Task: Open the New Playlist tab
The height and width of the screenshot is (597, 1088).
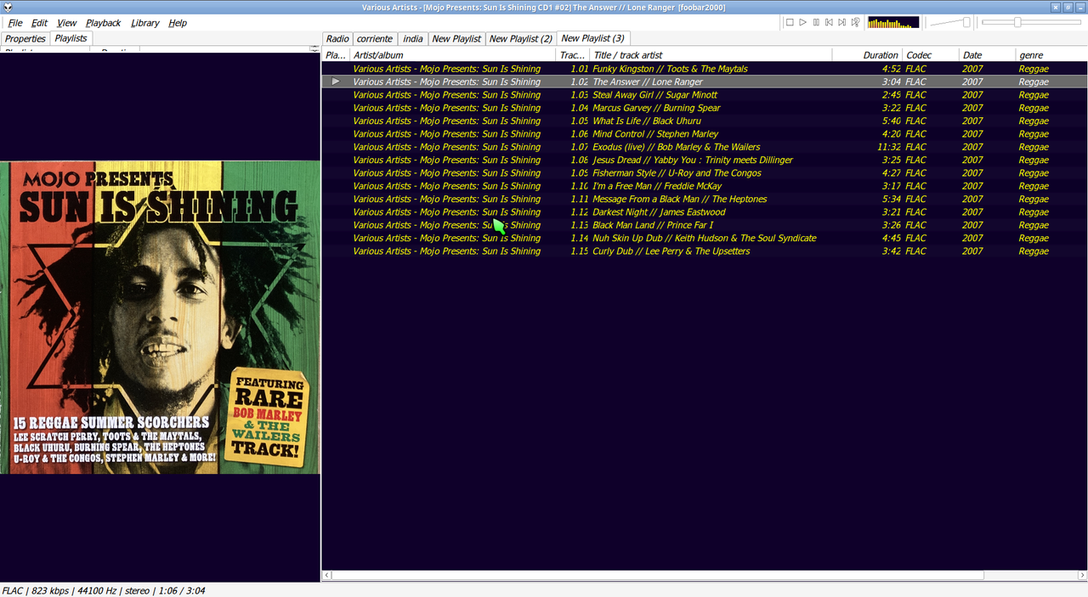Action: coord(456,39)
